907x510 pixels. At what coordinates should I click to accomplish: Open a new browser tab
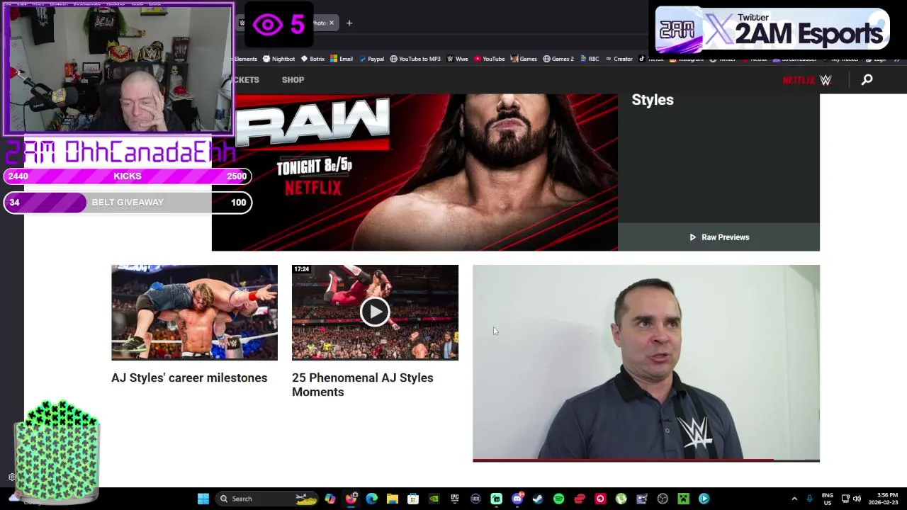[x=349, y=23]
